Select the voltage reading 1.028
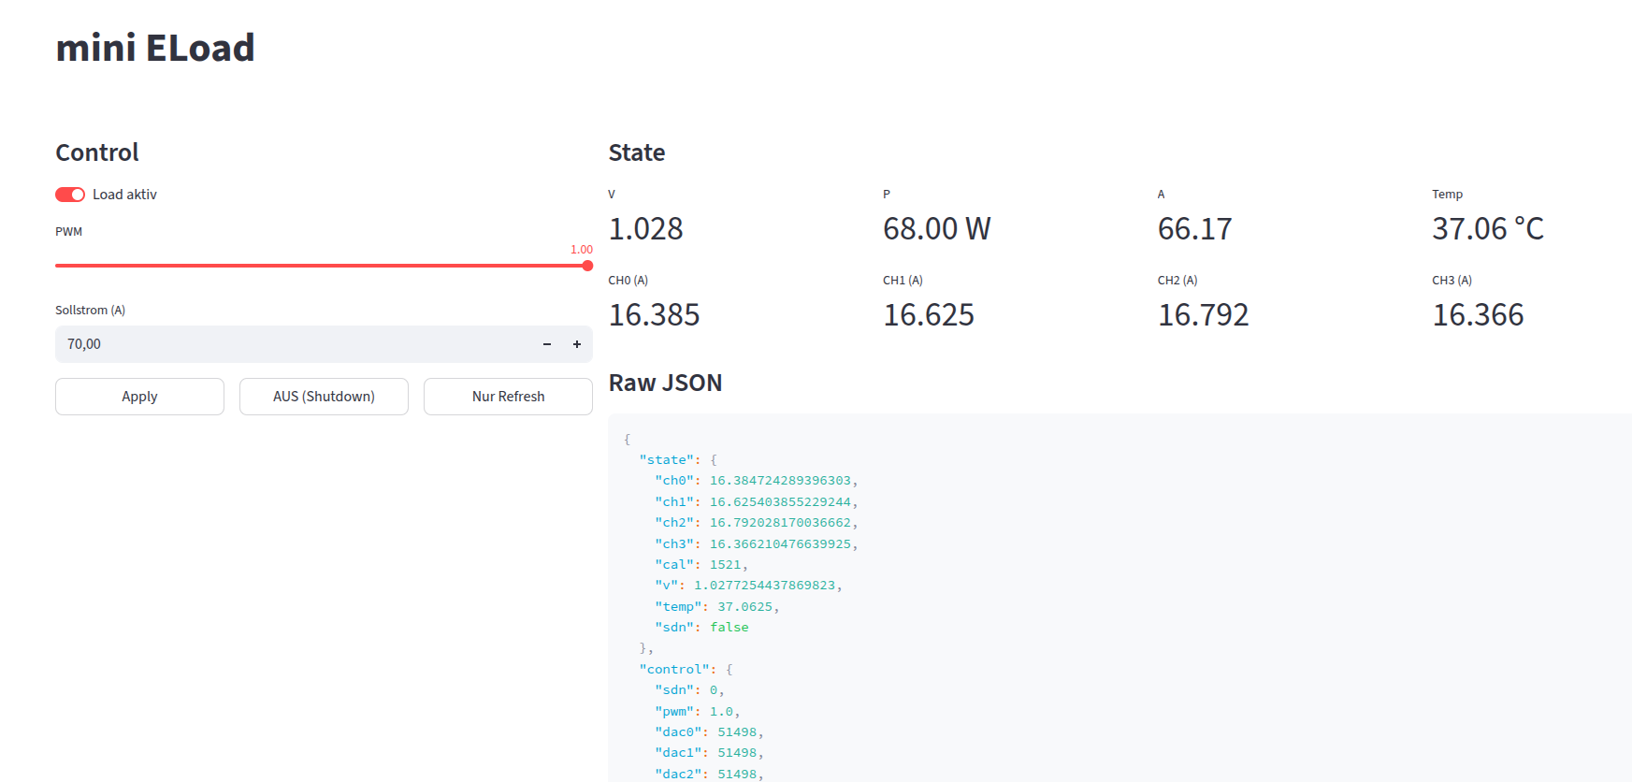Viewport: 1632px width, 782px height. tap(645, 229)
